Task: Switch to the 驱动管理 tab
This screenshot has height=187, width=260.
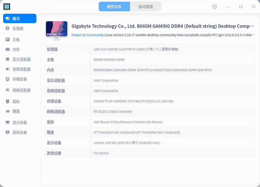Action: click(x=146, y=6)
